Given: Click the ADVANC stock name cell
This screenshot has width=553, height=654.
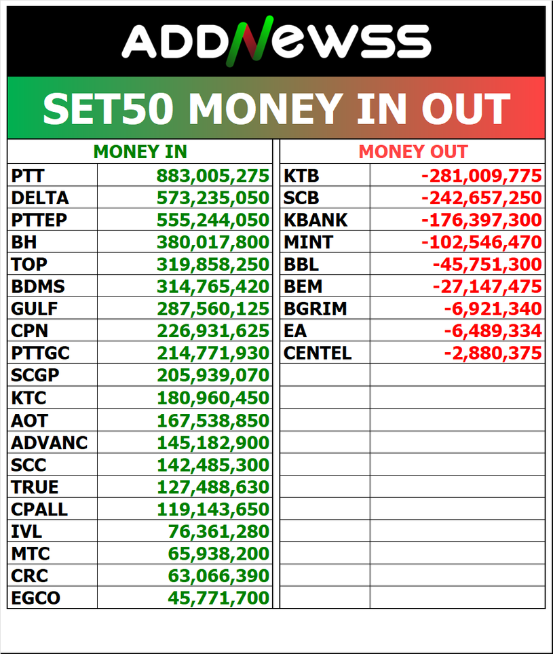Looking at the screenshot, I should (x=52, y=443).
